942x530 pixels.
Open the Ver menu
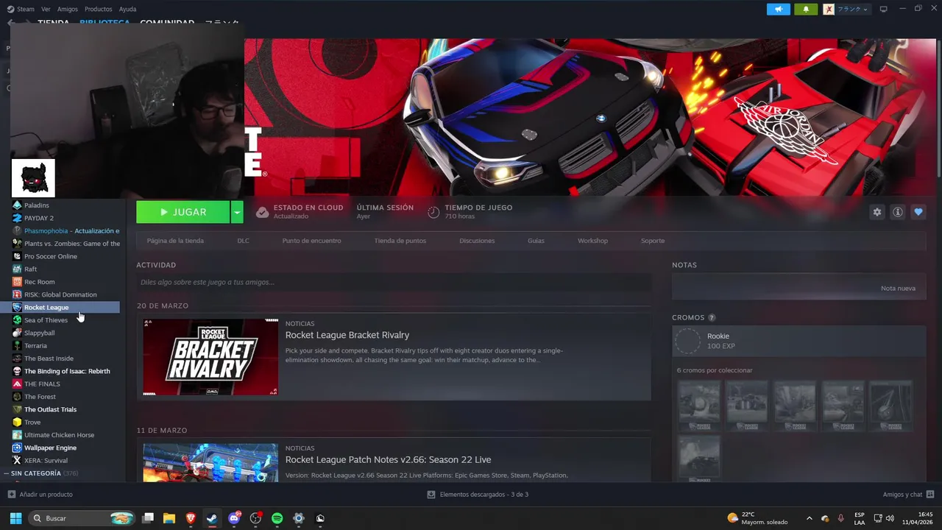pos(46,9)
